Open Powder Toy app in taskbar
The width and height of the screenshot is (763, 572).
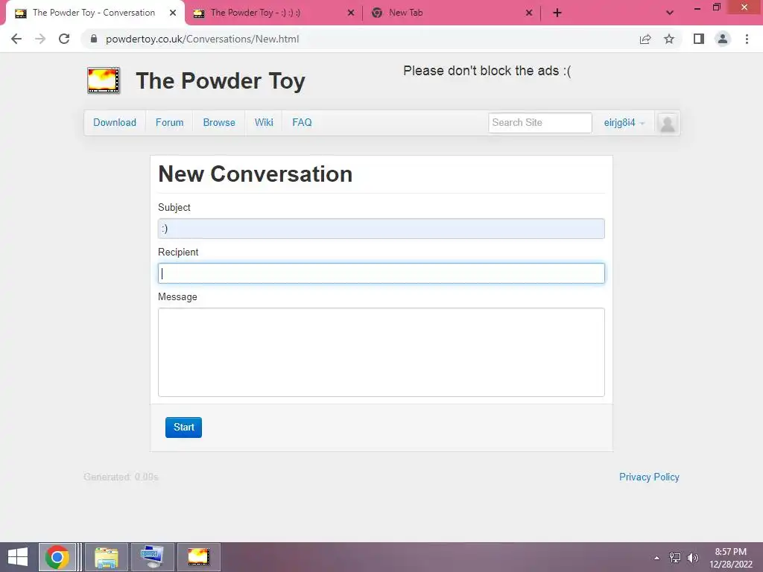point(198,557)
